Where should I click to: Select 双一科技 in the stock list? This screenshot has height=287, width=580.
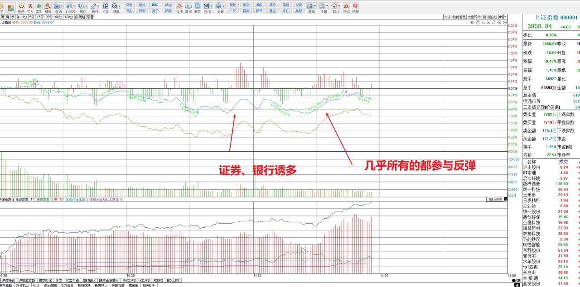point(531,189)
